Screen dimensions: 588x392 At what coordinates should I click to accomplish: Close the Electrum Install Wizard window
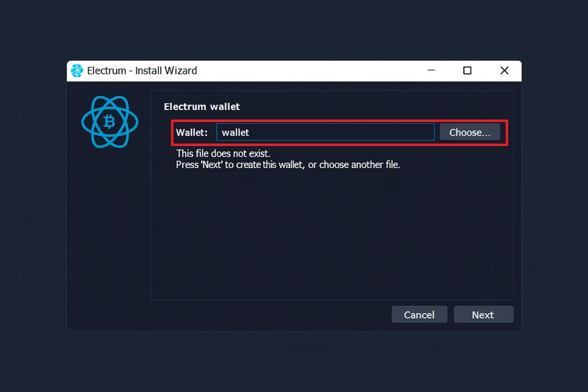pos(504,71)
